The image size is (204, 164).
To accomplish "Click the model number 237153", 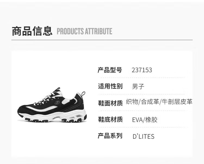I will coord(142,70).
